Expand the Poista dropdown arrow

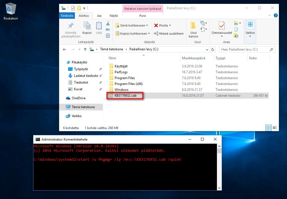coord(170,25)
